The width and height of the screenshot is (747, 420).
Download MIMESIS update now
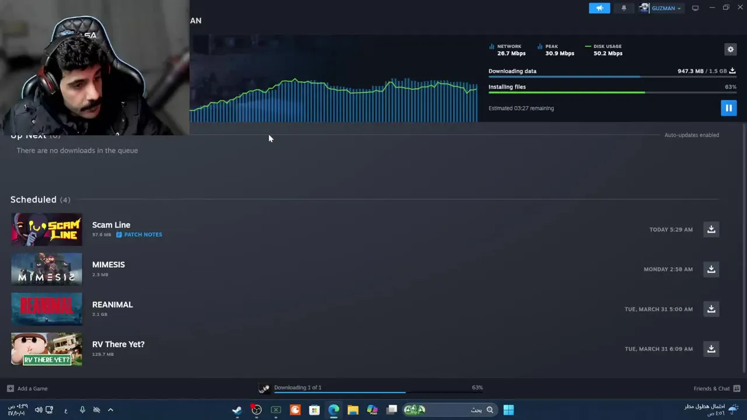711,269
